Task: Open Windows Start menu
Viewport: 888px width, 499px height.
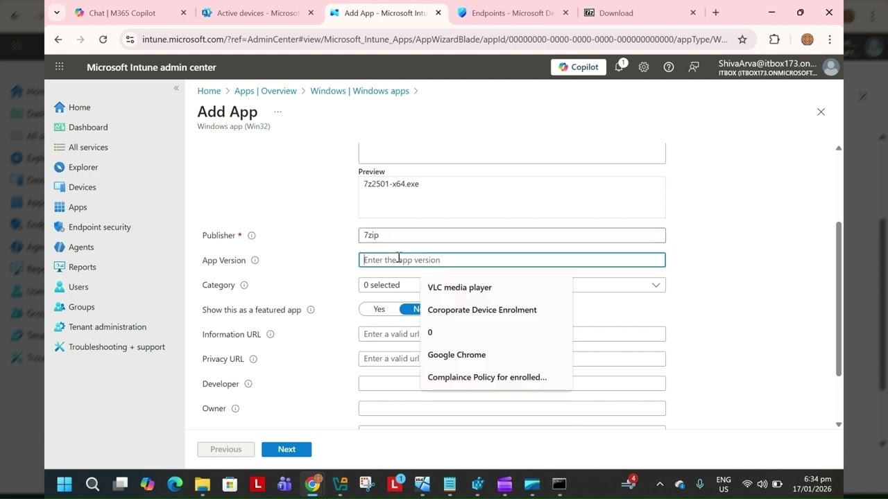Action: tap(65, 484)
